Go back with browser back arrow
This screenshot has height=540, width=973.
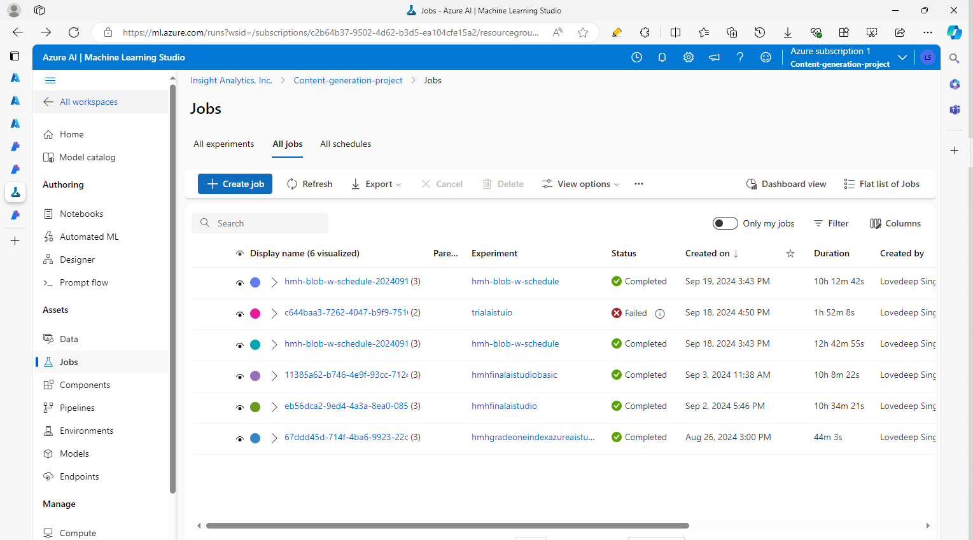click(18, 32)
